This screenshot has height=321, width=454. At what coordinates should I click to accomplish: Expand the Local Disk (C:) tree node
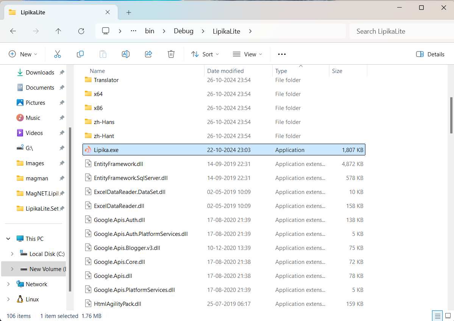click(x=12, y=254)
